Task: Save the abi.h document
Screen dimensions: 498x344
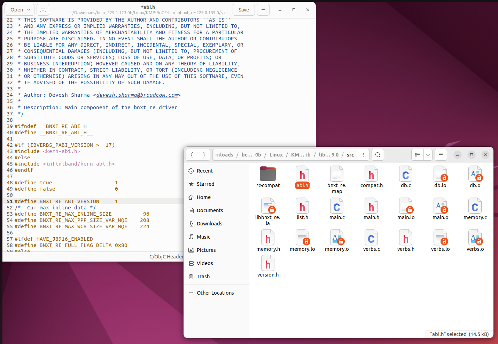Action: pos(243,10)
